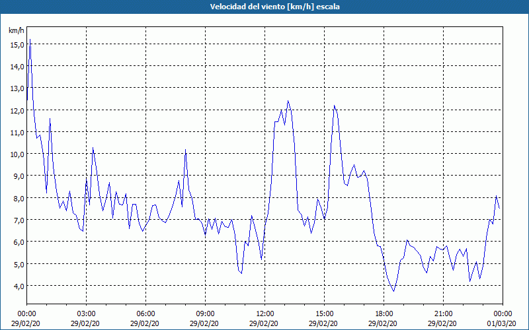Click the '03:00' time label
The width and height of the screenshot is (529, 330).
[x=86, y=314]
